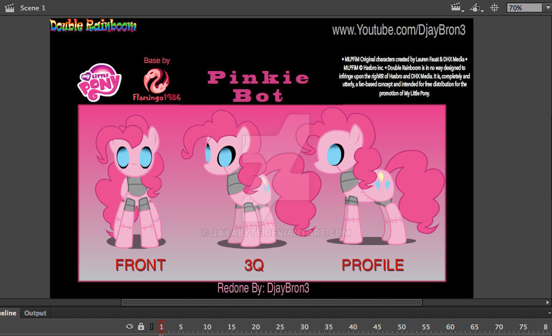
Task: Click frame 65 on timeline ruler
Action: click(475, 327)
